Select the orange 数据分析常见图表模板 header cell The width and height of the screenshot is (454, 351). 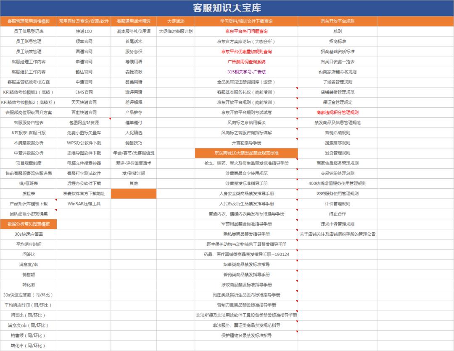pyautogui.click(x=29, y=224)
